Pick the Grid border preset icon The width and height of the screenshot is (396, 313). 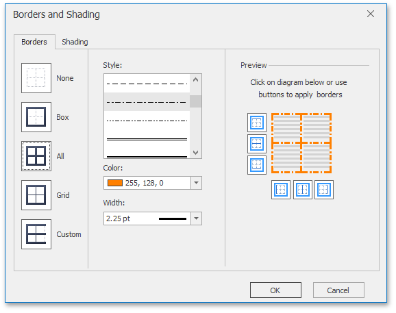coord(36,195)
